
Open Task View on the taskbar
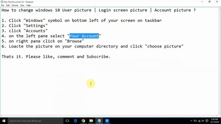click(x=67, y=121)
